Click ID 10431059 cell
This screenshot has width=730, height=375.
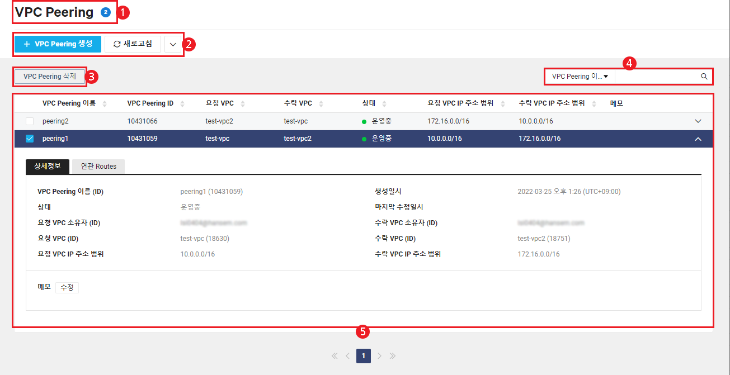pos(143,139)
